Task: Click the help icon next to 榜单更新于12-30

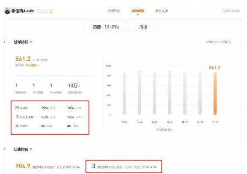Action: (229, 42)
